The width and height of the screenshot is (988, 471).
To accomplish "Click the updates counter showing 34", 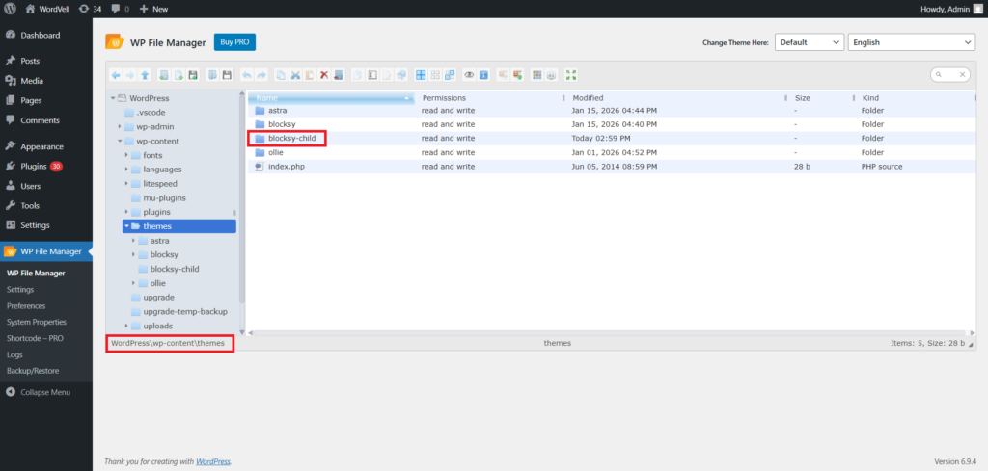I will point(90,9).
